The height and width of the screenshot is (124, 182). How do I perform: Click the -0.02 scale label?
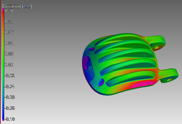click(10, 76)
